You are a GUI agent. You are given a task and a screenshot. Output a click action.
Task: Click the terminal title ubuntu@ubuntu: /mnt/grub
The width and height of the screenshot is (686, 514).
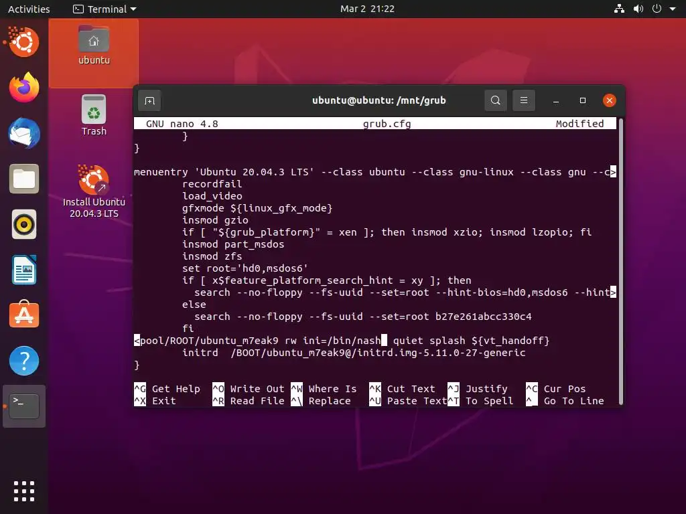tap(379, 100)
